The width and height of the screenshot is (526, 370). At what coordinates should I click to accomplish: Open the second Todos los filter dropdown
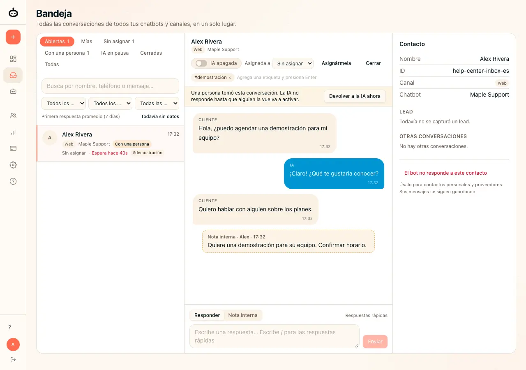[x=110, y=104]
